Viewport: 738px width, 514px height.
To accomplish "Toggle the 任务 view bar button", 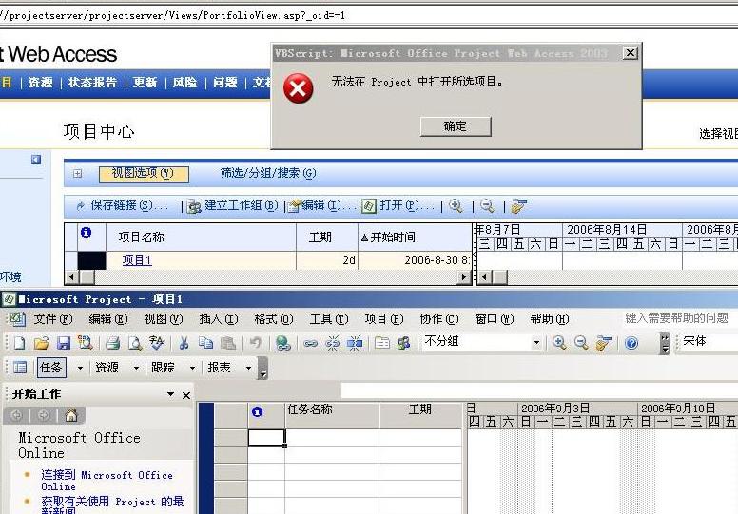I will coord(50,367).
